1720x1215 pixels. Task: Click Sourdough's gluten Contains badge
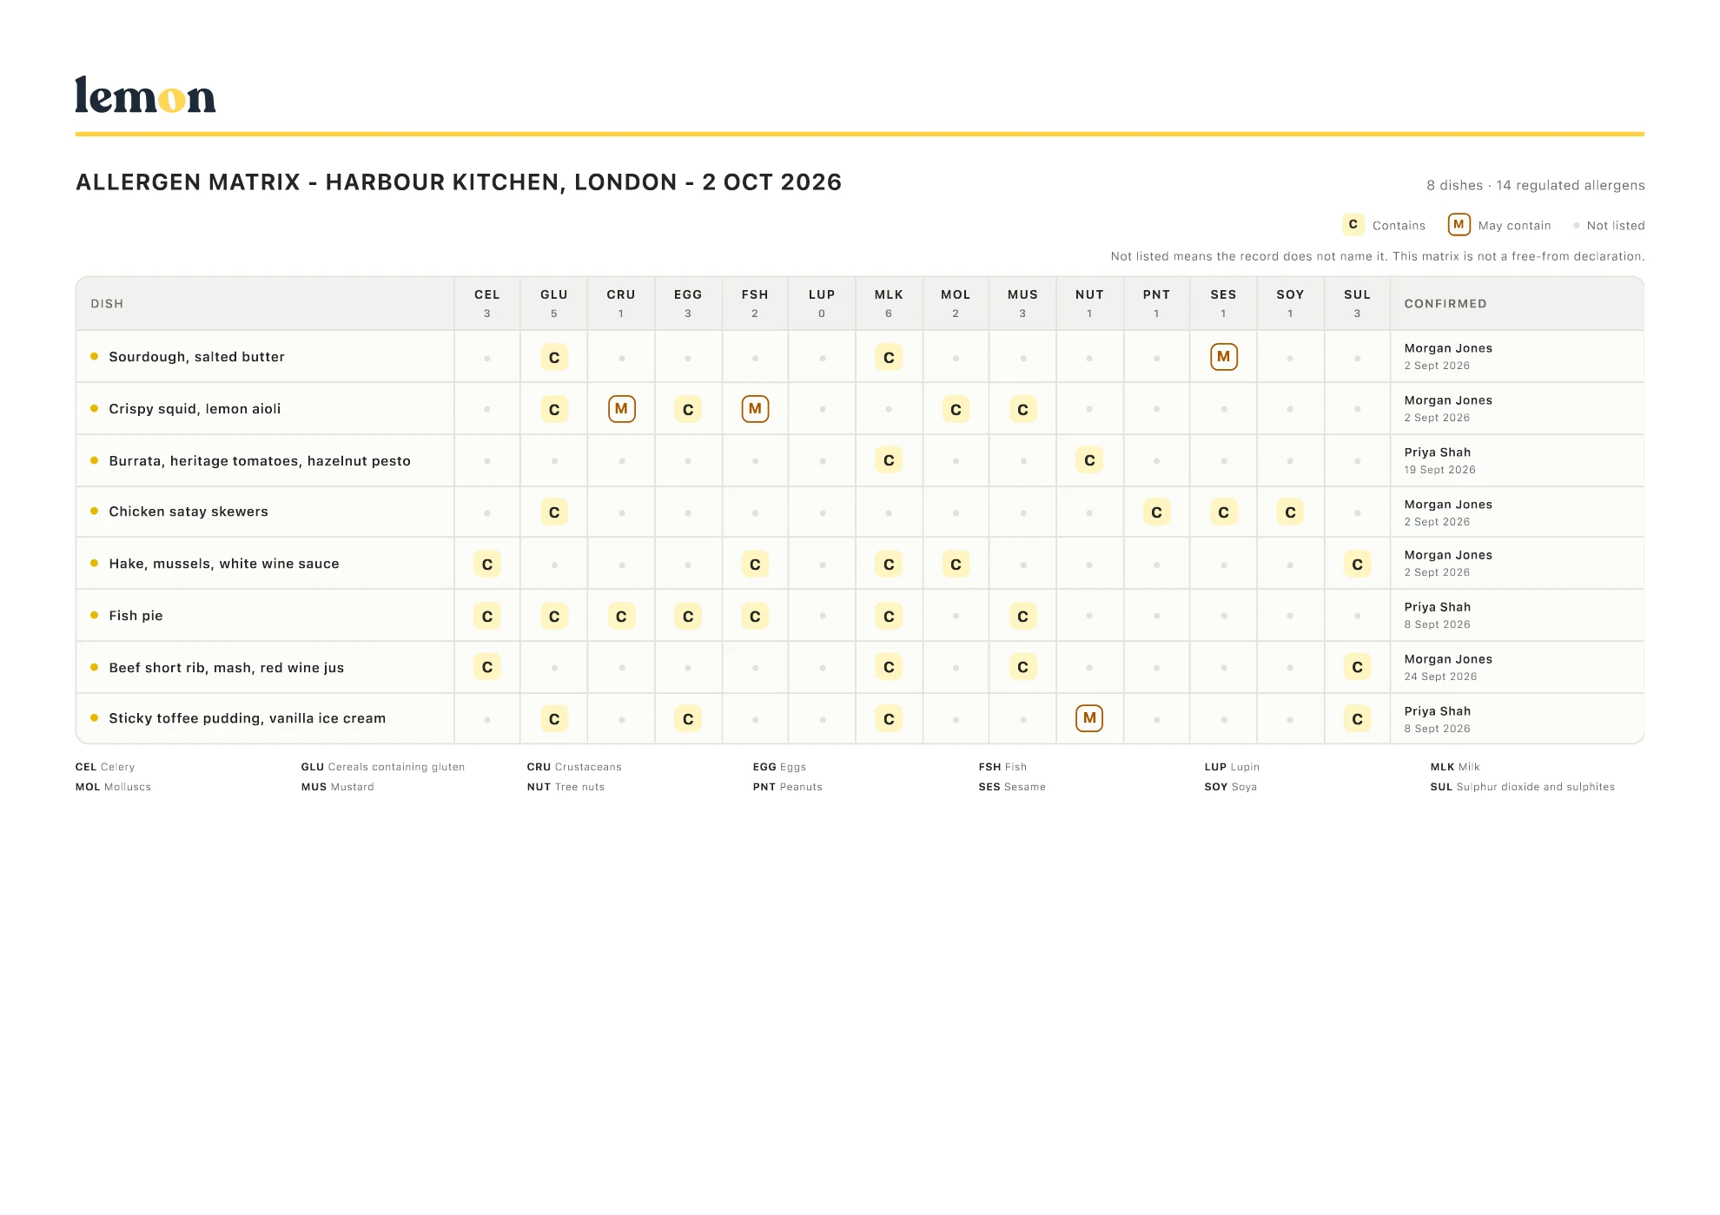pos(554,357)
